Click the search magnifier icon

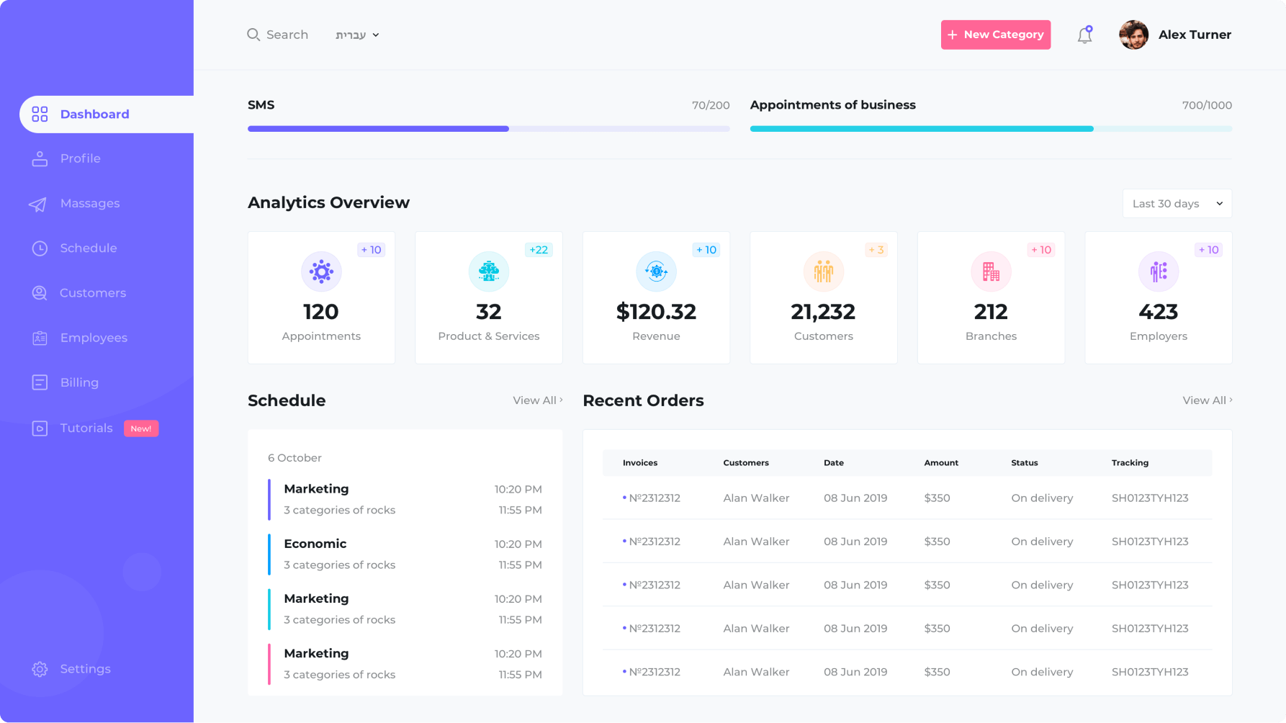[x=253, y=35]
